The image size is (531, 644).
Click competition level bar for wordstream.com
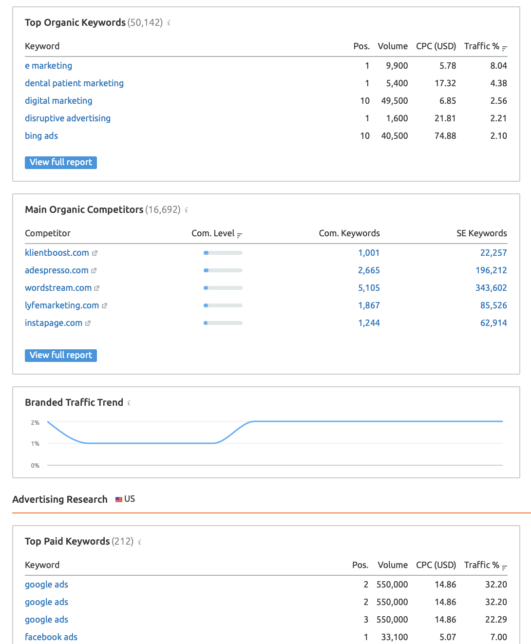223,288
